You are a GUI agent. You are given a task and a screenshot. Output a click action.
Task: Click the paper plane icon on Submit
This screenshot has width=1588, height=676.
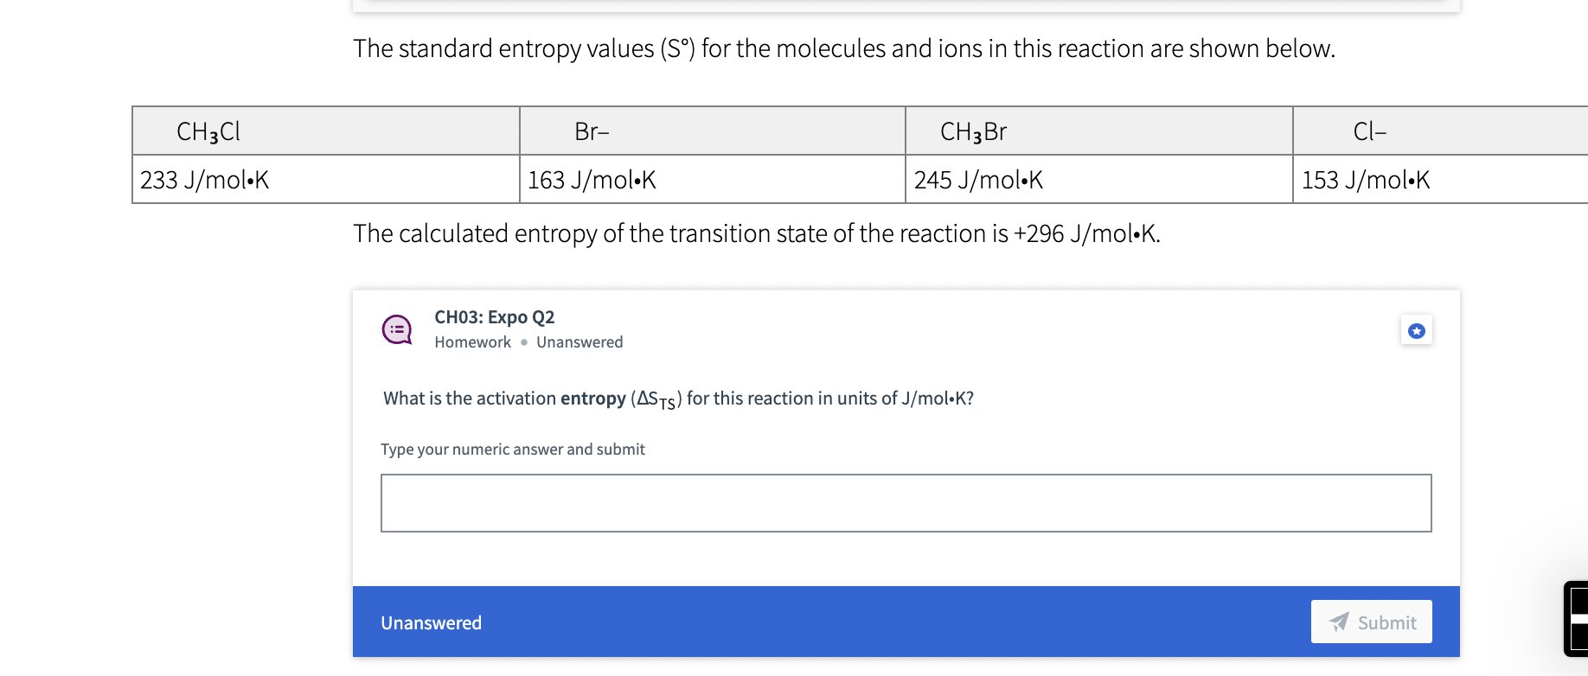pos(1337,622)
